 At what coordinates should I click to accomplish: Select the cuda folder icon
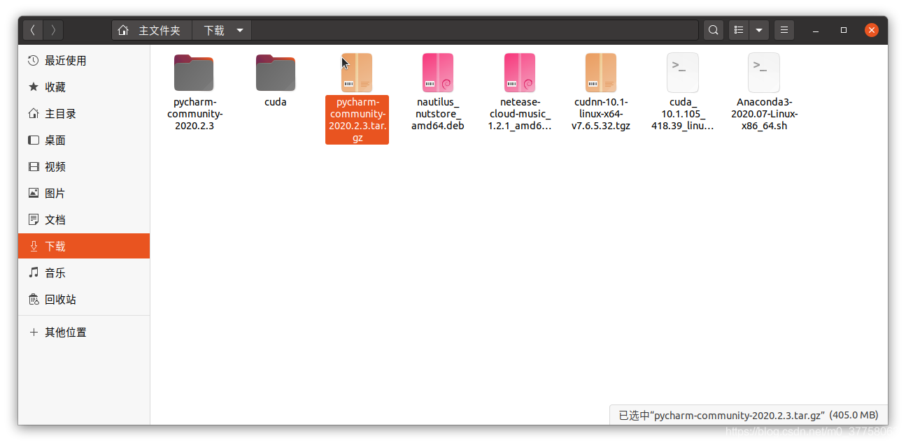(x=276, y=73)
